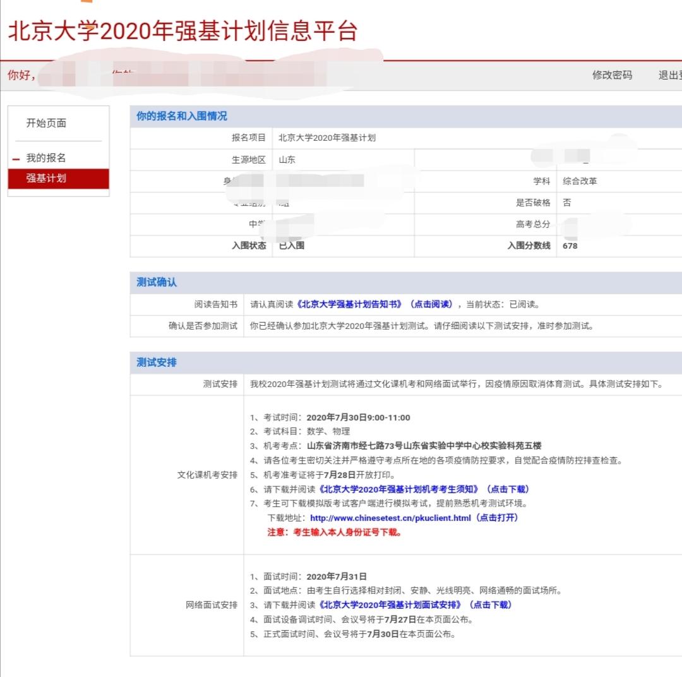This screenshot has height=677, width=682.
Task: Click the 你的报名和入围情况 section header
Action: (182, 116)
